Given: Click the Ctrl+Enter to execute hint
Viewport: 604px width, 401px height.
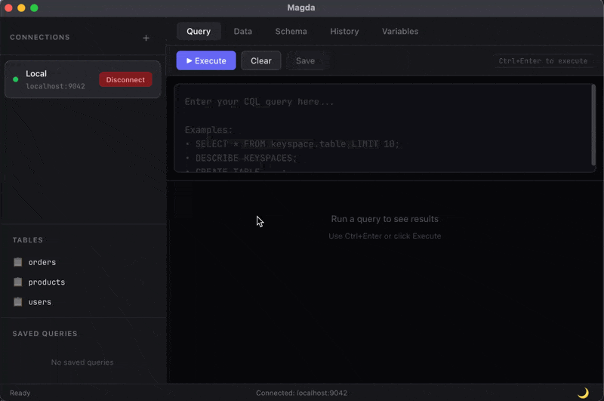Looking at the screenshot, I should [x=543, y=61].
